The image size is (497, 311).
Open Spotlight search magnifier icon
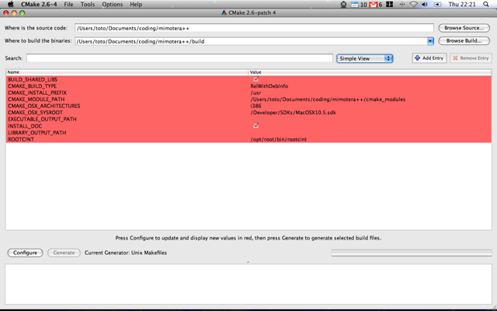click(x=485, y=4)
